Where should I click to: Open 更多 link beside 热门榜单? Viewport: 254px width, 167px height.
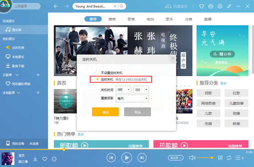point(81,134)
